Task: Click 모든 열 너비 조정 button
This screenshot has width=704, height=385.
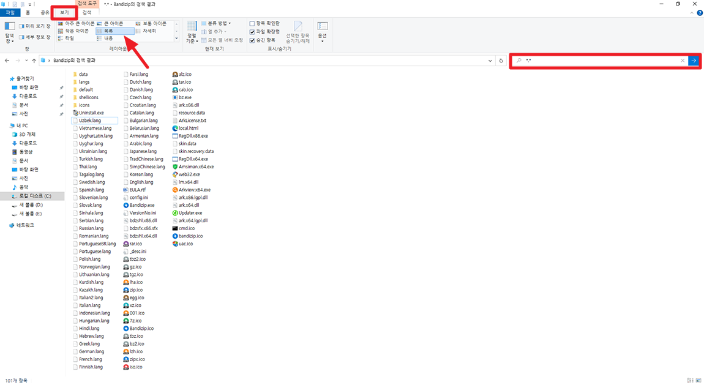Action: [222, 40]
